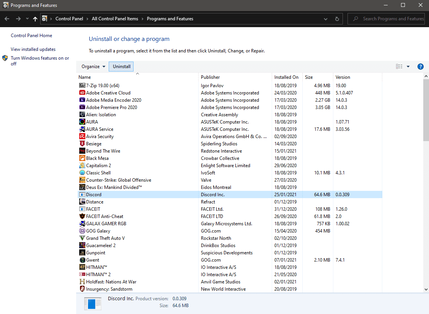The height and width of the screenshot is (314, 429).
Task: Click the GOG Galaxy icon
Action: [x=82, y=231]
